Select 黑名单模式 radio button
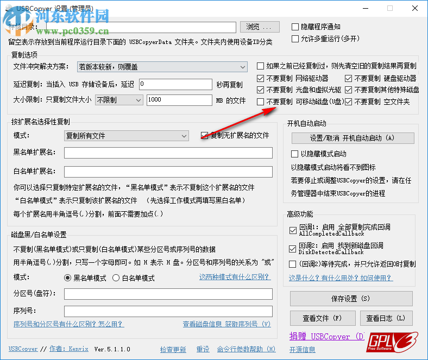 (67, 278)
